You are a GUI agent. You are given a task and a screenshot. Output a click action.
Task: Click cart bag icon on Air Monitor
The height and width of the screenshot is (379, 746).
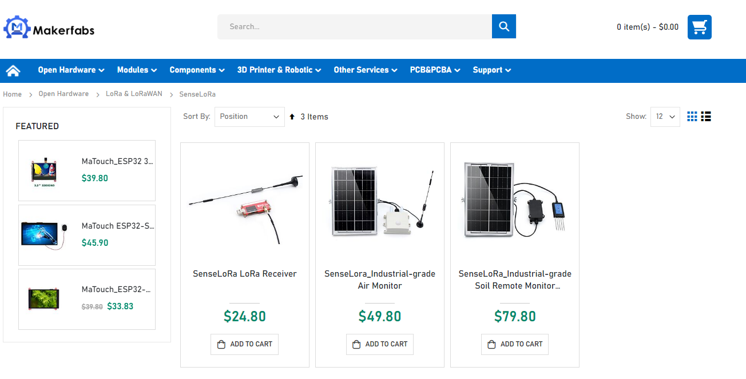356,344
